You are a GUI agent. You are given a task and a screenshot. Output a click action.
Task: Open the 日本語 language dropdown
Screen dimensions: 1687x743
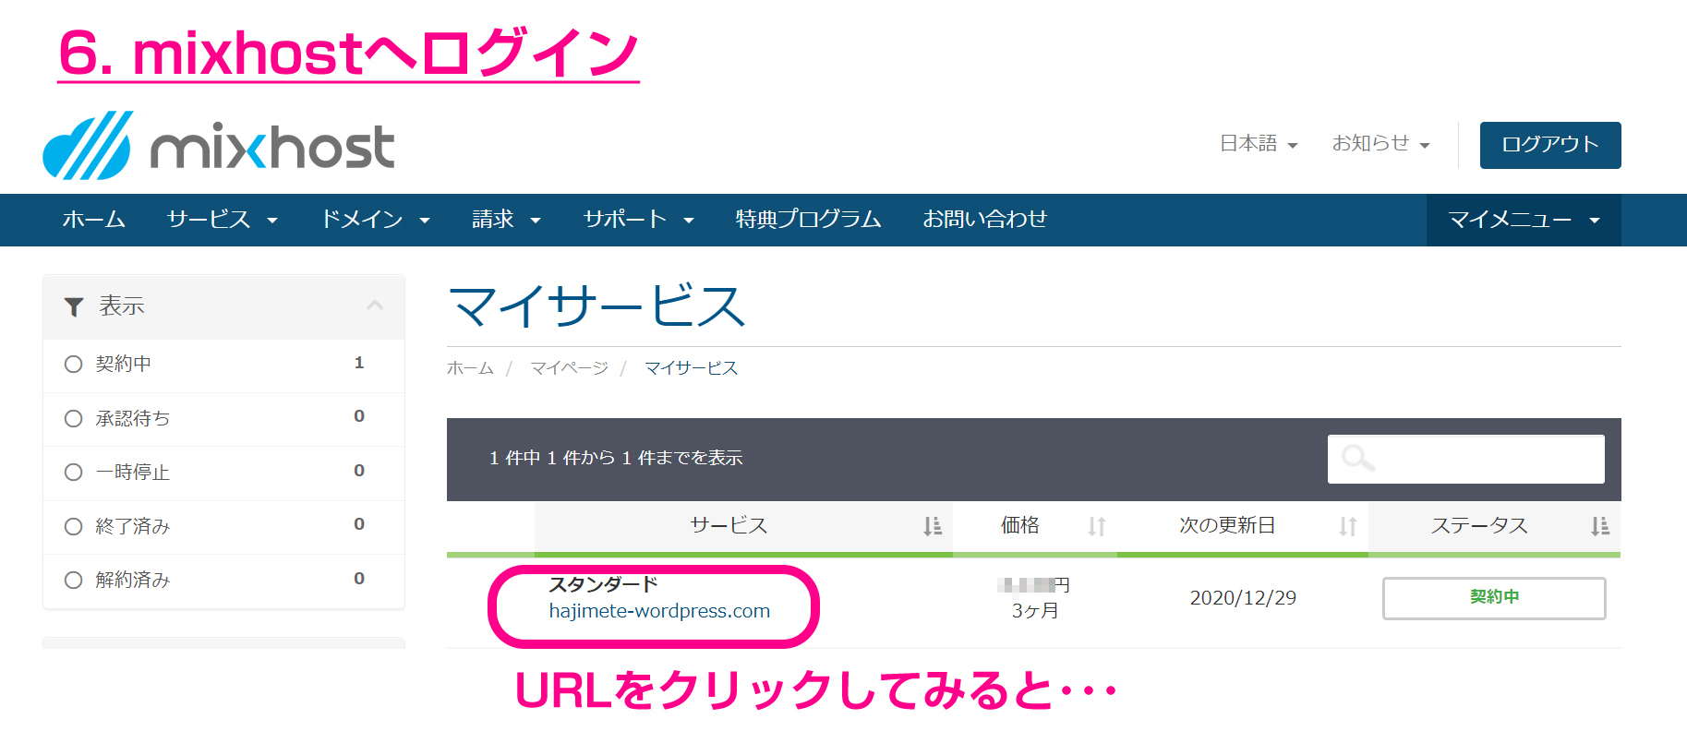click(1259, 144)
